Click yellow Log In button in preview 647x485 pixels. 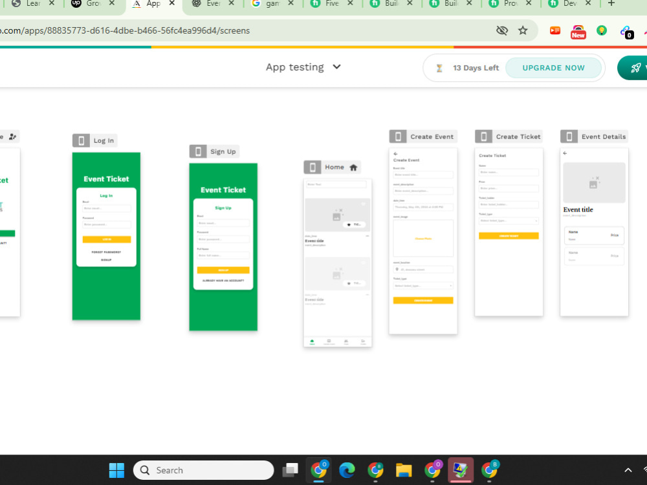pyautogui.click(x=107, y=239)
